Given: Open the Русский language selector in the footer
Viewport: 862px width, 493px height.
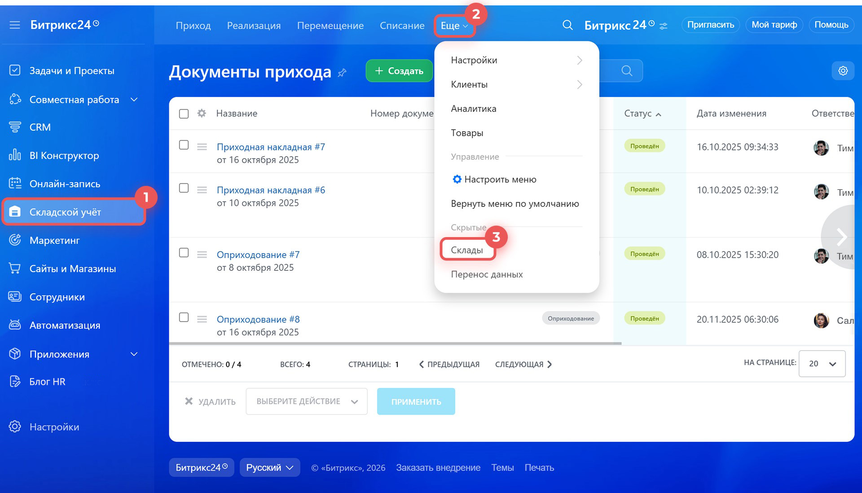Looking at the screenshot, I should tap(269, 467).
